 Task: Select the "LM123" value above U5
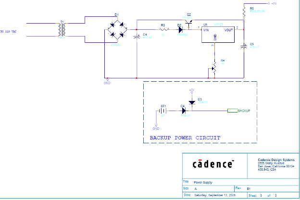coord(218,25)
